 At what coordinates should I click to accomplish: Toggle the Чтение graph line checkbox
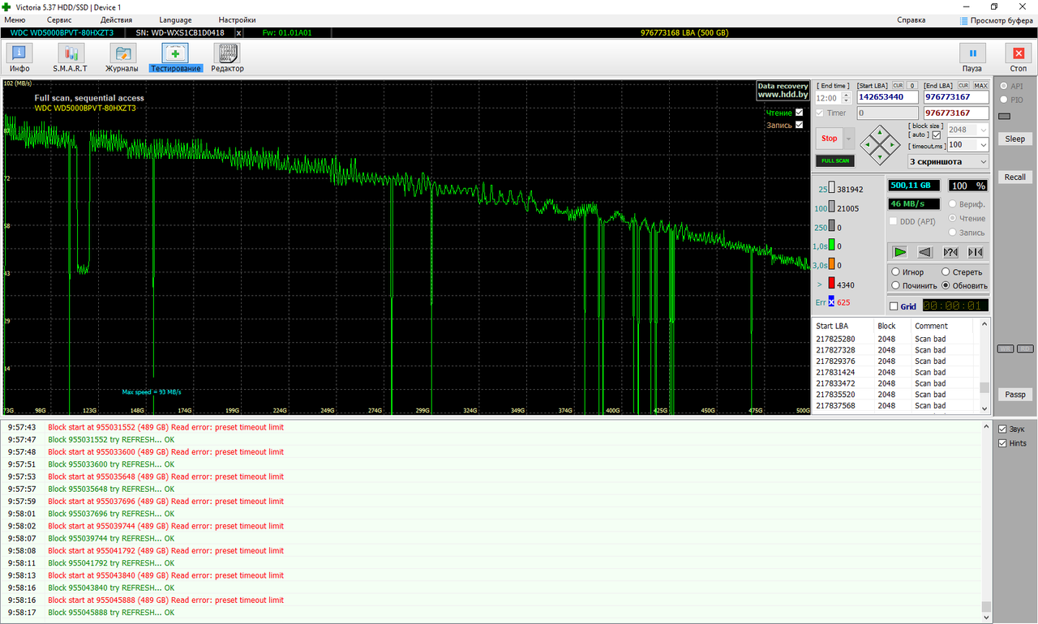click(x=799, y=113)
